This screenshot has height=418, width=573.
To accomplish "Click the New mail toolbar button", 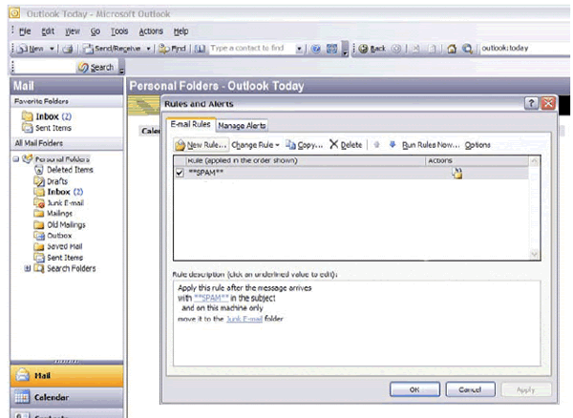I will coord(32,48).
